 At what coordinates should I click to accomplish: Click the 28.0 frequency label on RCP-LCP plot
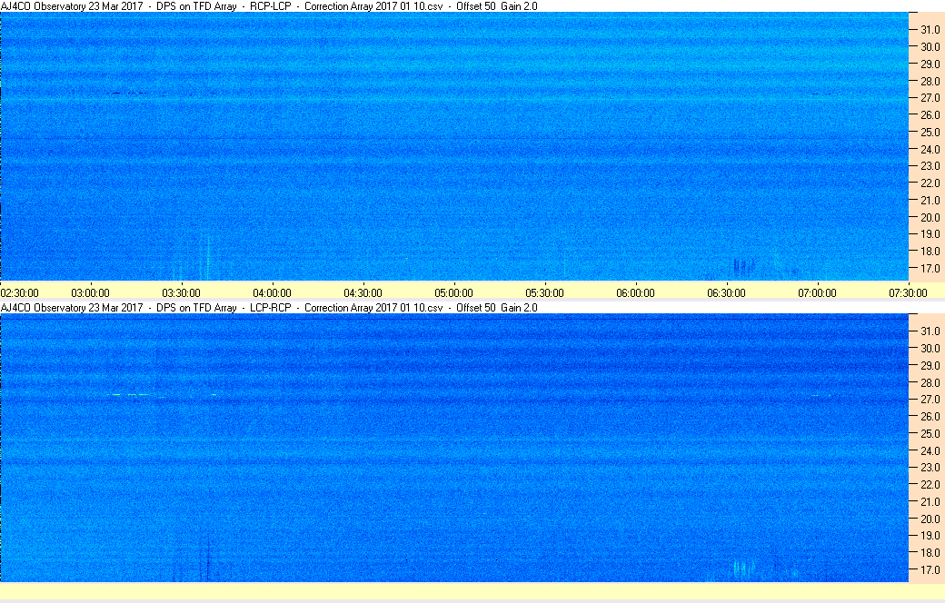[930, 81]
